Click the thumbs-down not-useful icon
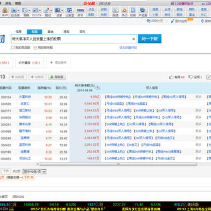This screenshot has width=211, height=211. coord(190,77)
